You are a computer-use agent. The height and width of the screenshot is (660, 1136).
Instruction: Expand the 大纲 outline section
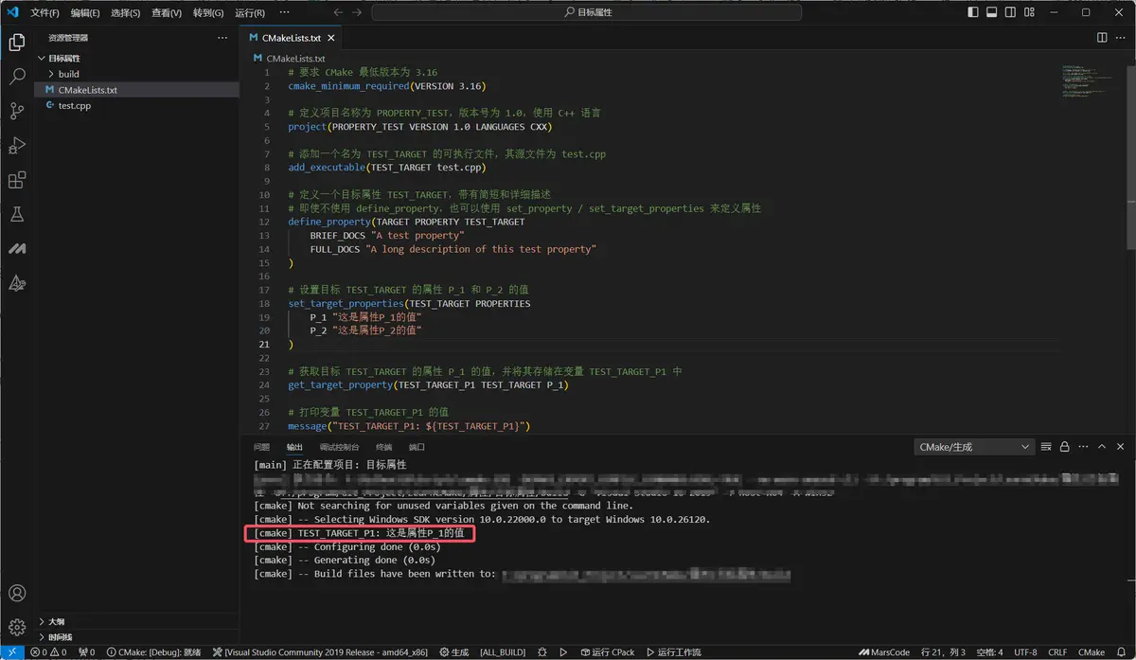point(136,621)
